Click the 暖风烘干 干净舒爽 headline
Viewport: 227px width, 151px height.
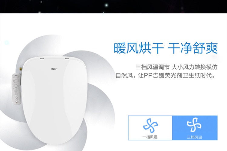pos(166,48)
